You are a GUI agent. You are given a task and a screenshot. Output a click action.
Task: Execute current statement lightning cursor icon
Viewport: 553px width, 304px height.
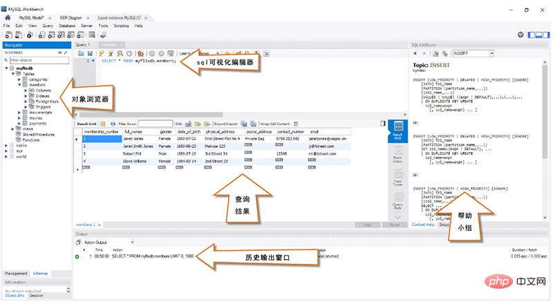click(111, 53)
